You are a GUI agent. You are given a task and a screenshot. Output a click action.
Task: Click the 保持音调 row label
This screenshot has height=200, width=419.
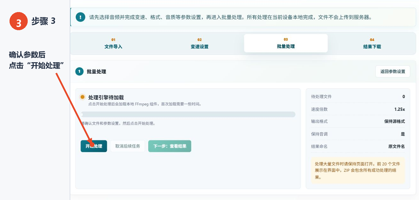coord(319,134)
